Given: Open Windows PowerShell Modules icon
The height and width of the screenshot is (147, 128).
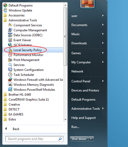Looking at the screenshot, I should coord(10,89).
